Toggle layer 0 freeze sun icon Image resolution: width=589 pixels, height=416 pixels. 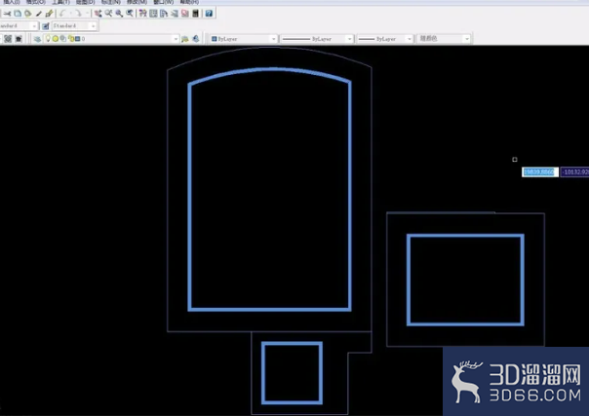(56, 39)
